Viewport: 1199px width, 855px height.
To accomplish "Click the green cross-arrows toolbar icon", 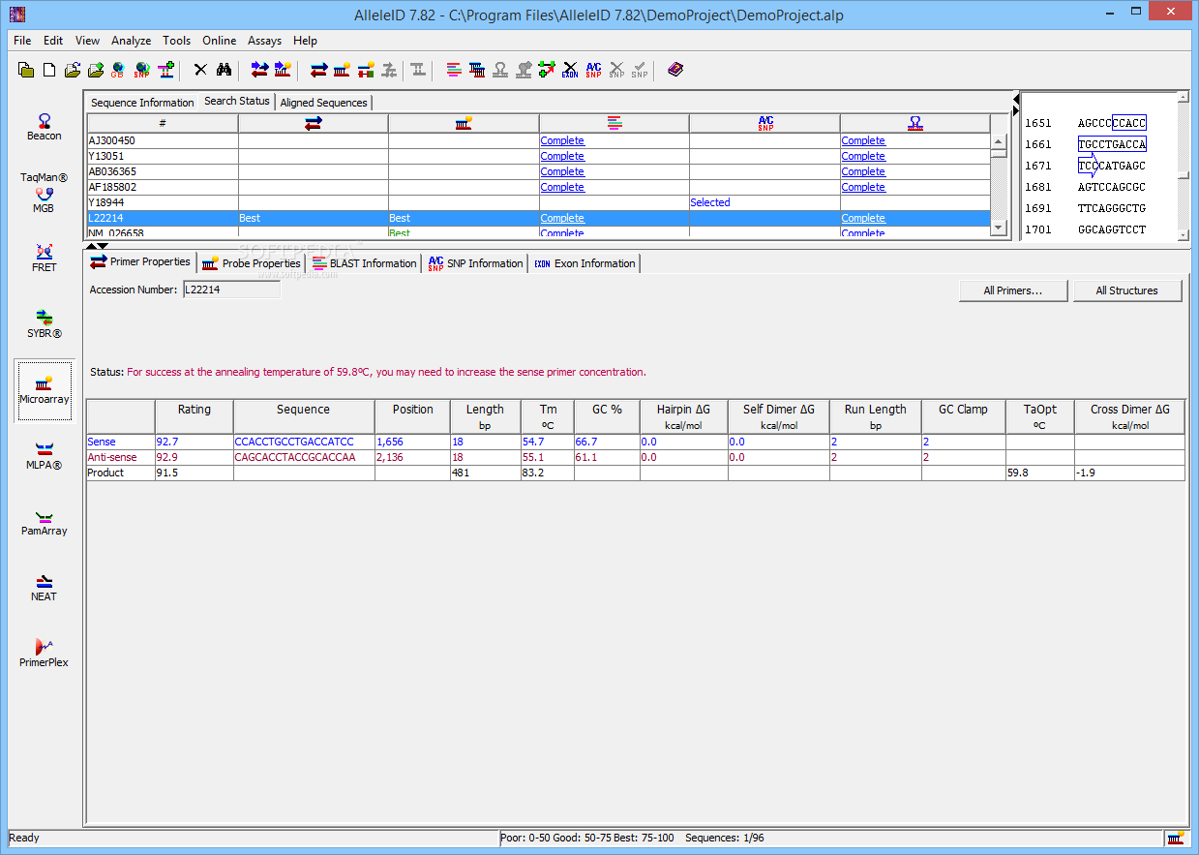I will [x=547, y=70].
